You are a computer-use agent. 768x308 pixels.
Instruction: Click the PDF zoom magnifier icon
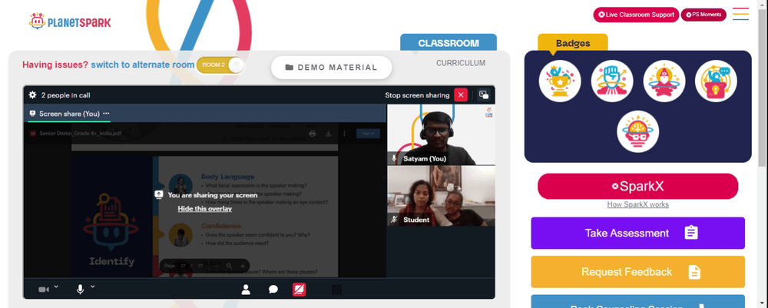pyautogui.click(x=229, y=266)
